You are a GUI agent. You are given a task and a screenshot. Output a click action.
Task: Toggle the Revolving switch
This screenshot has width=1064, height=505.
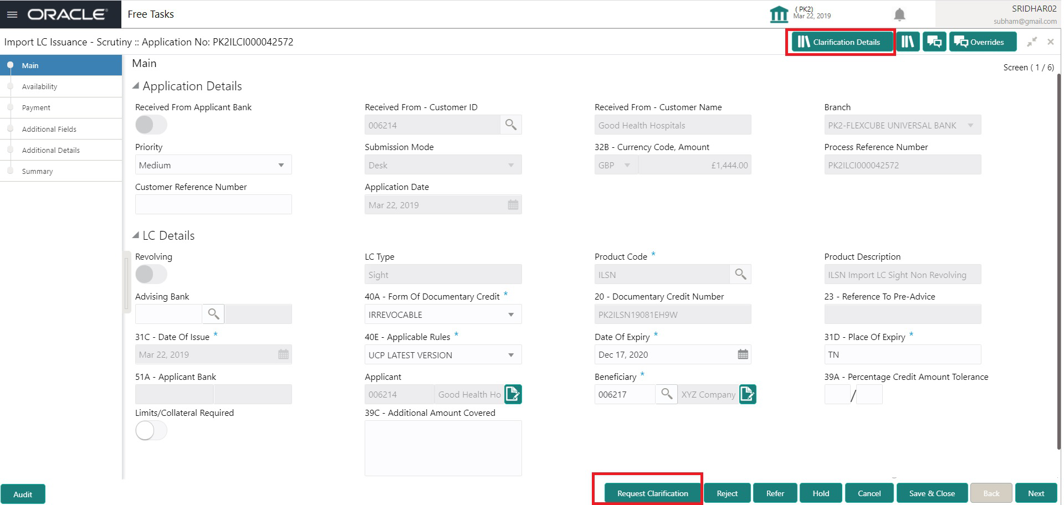click(x=151, y=274)
